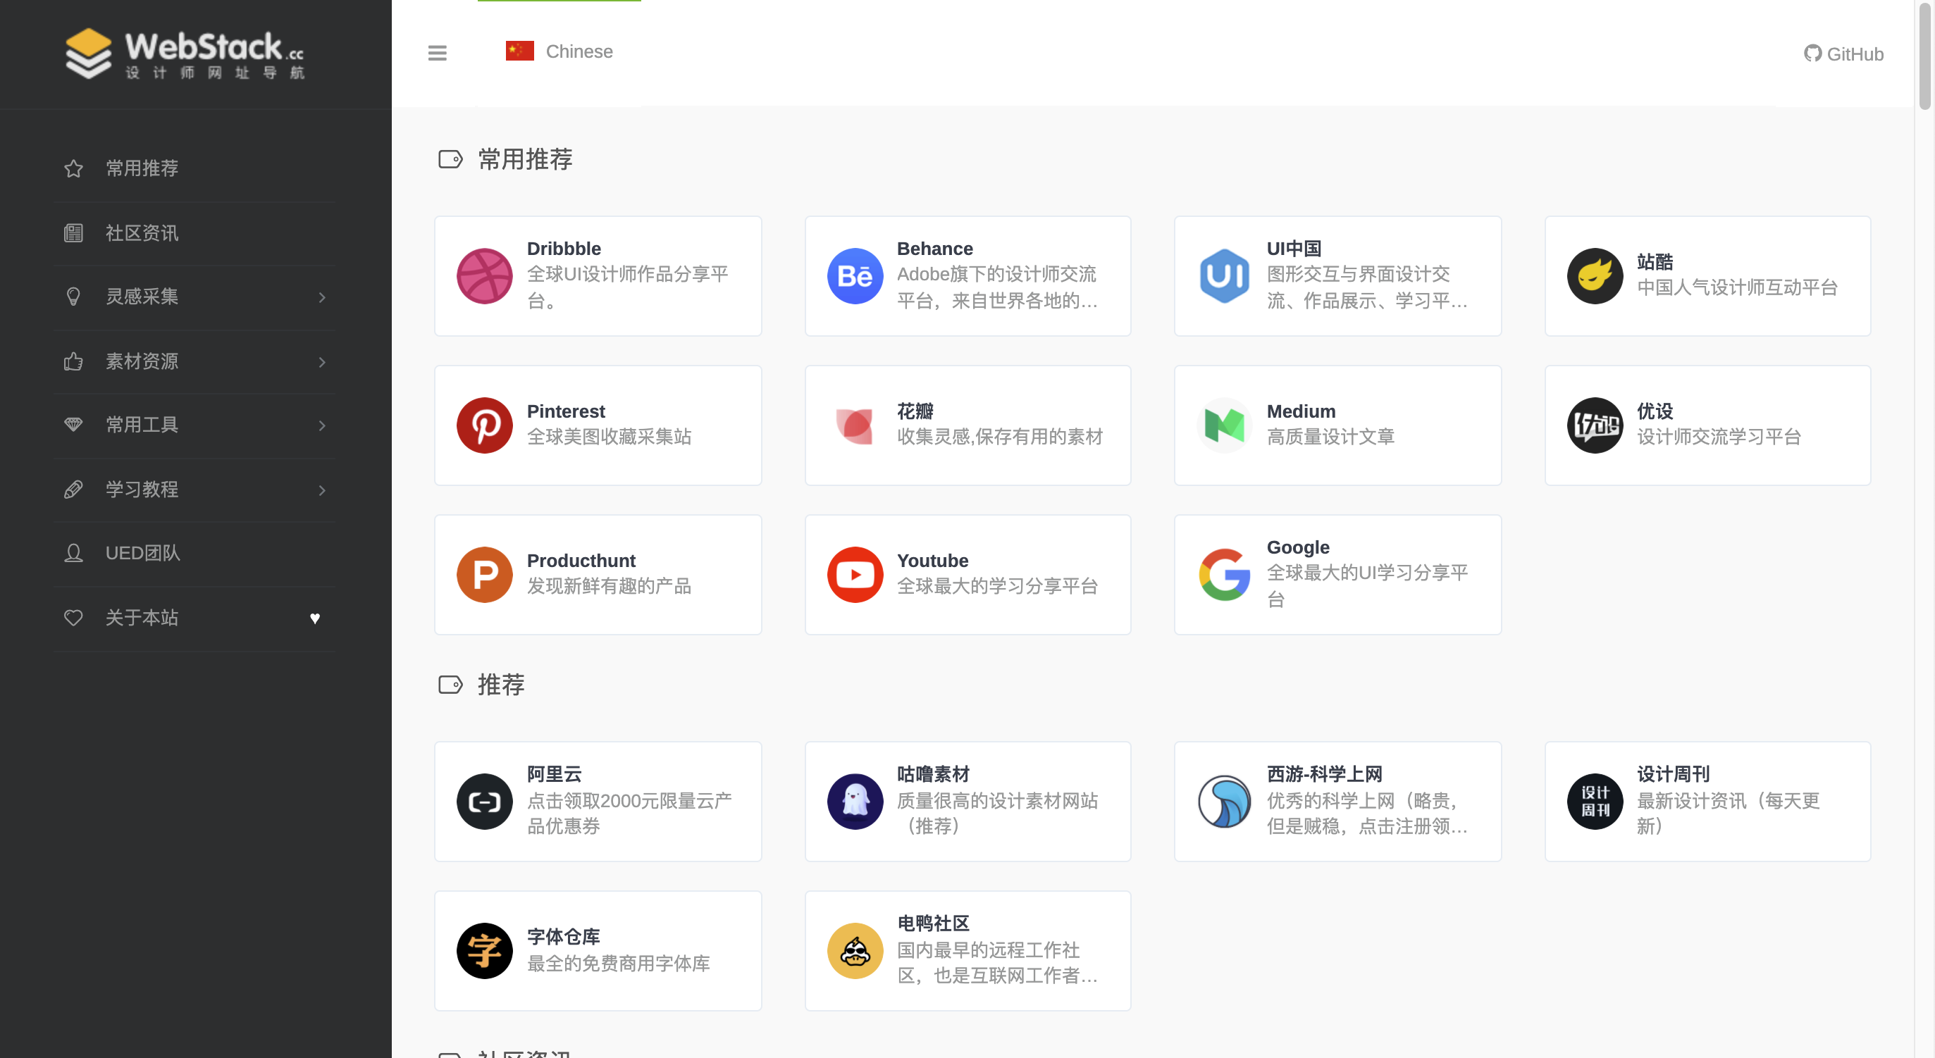
Task: Click the 设计师交流学习平台 description text
Action: (1719, 437)
